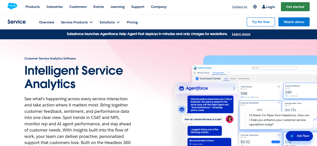Click the Agentforce Help Agent announcement text
The height and width of the screenshot is (146, 317).
tap(147, 34)
